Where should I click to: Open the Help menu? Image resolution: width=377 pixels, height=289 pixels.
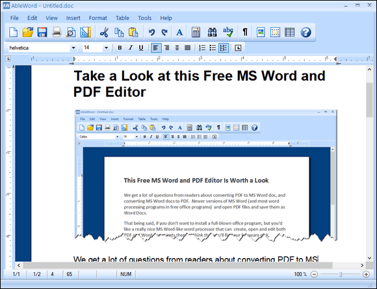coord(166,18)
